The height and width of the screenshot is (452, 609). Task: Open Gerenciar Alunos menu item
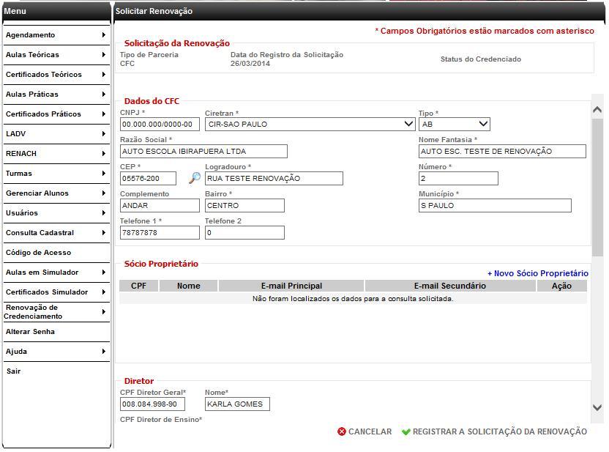[x=56, y=193]
